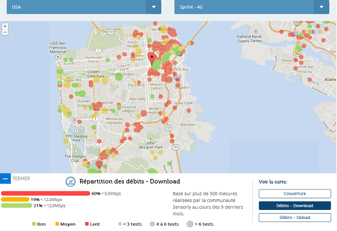
Task: Click the Mission Bay map label
Action: (179, 69)
